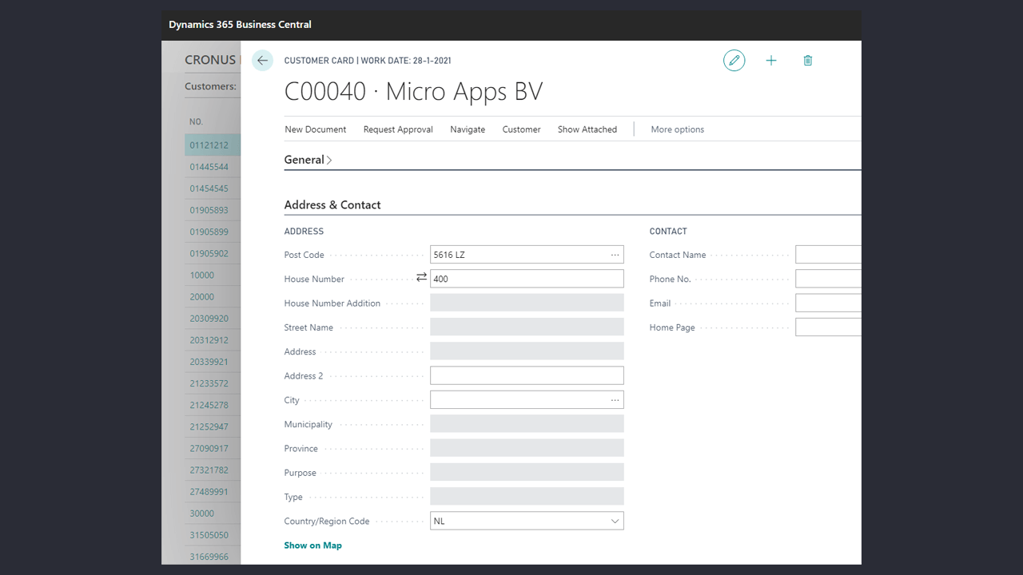Click More options
The width and height of the screenshot is (1023, 575).
678,129
